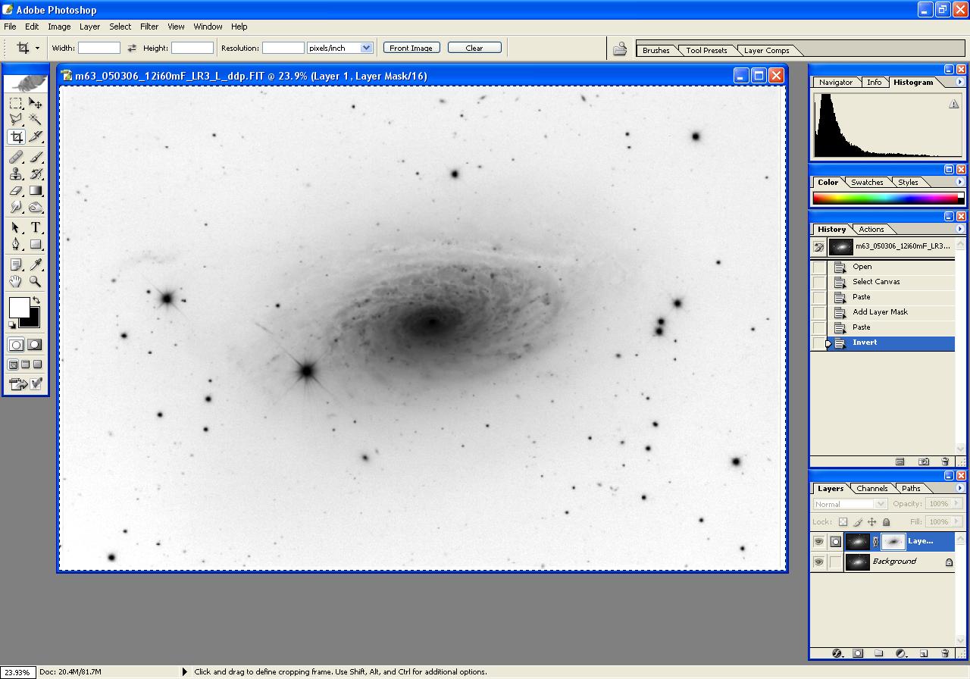
Task: Toggle visibility of Layer 1
Action: [x=818, y=542]
